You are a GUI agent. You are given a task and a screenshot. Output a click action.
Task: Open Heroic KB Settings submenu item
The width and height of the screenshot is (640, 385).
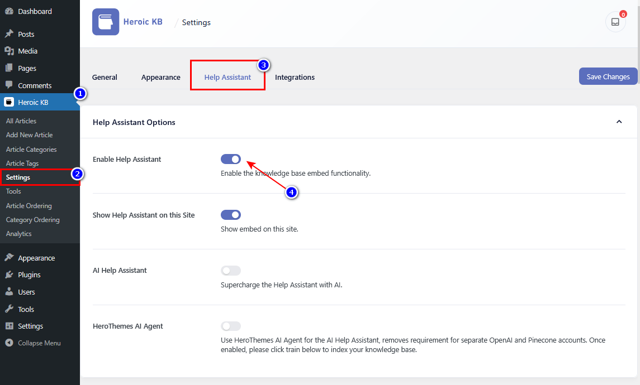[x=18, y=177]
